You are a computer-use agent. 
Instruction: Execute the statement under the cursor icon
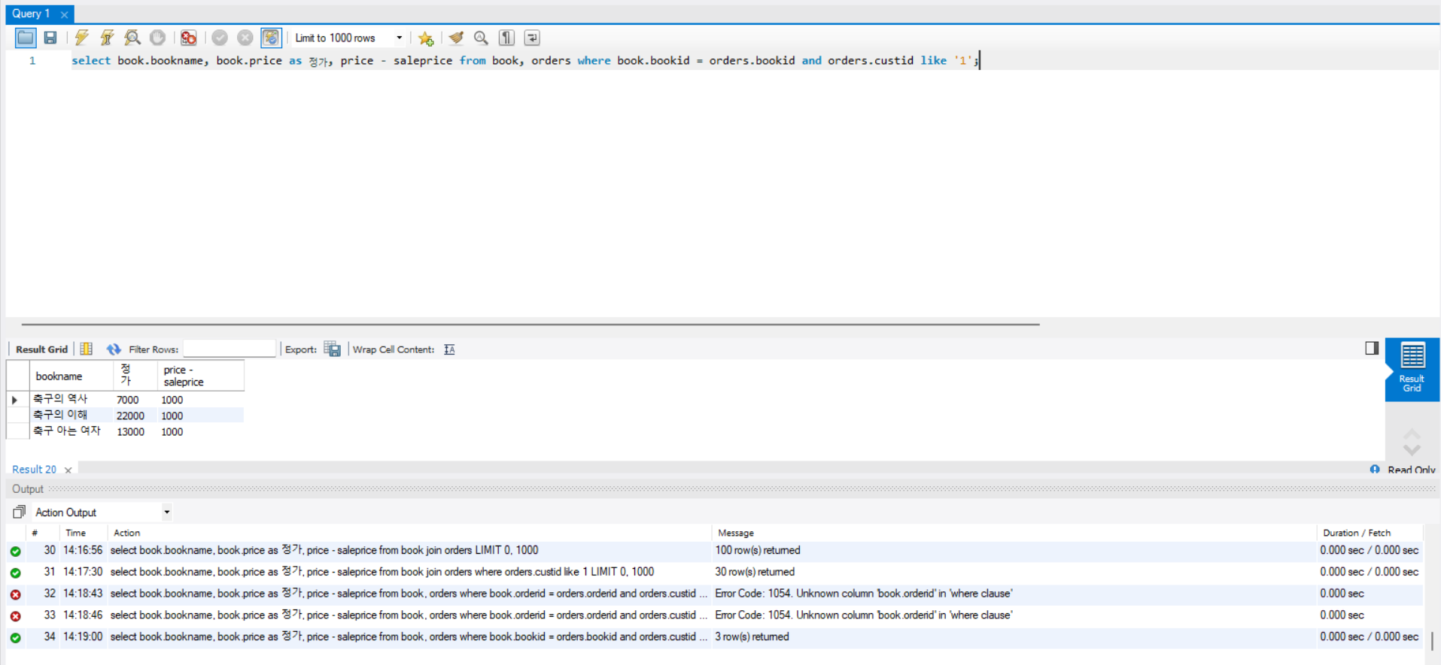[107, 38]
